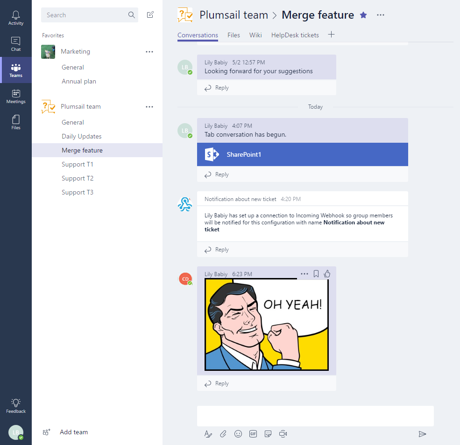Click the Search input field
This screenshot has width=460, height=445.
[x=90, y=15]
